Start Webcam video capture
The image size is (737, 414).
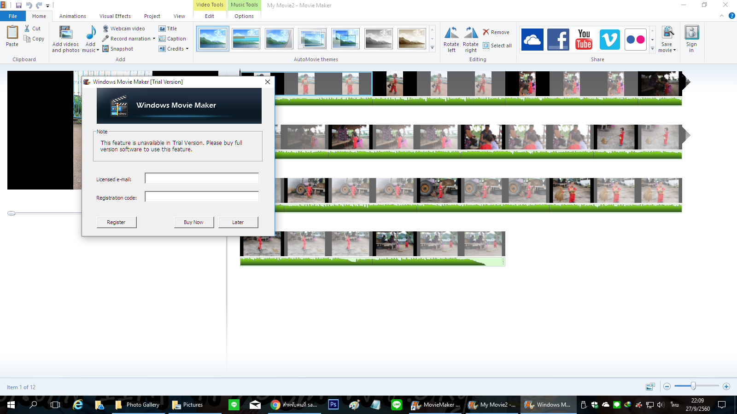pyautogui.click(x=124, y=29)
